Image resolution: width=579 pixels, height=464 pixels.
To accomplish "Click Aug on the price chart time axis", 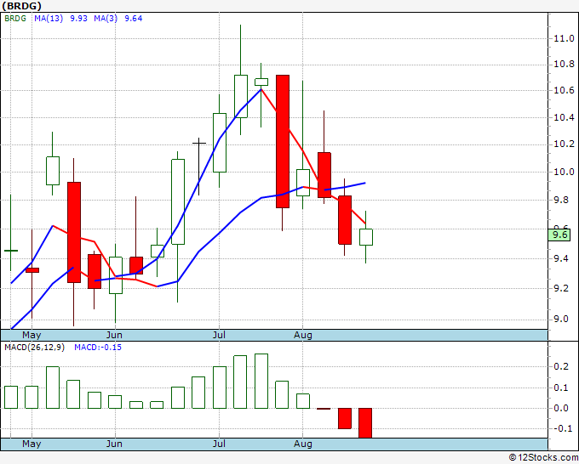I will tap(303, 336).
